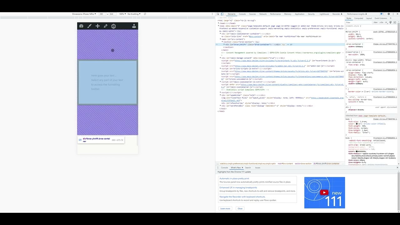This screenshot has height=225, width=400.
Task: Switch to the Memory tab
Action: point(288,14)
